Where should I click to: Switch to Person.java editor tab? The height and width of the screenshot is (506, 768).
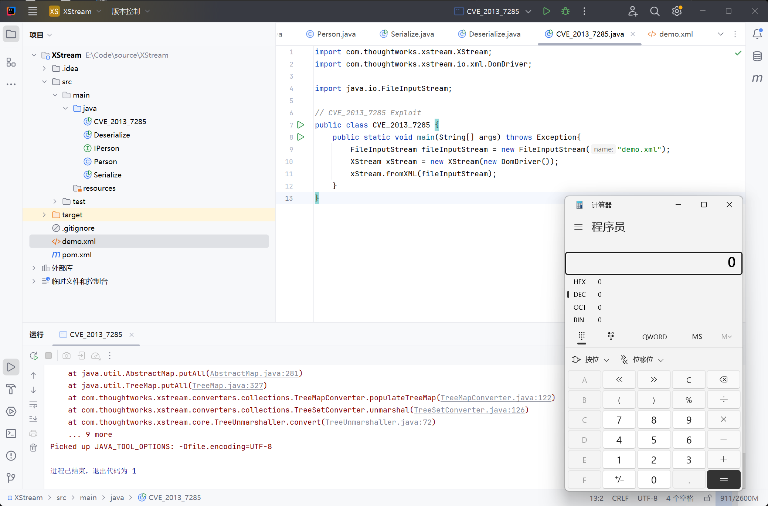pyautogui.click(x=331, y=34)
